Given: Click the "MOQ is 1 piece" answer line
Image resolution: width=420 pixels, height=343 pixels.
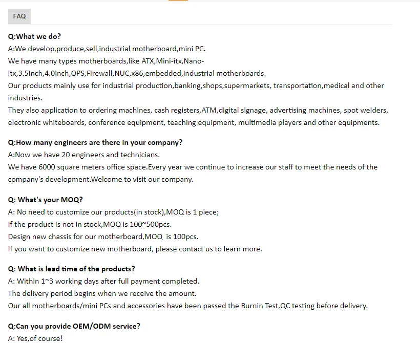Looking at the screenshot, I should pos(114,212).
